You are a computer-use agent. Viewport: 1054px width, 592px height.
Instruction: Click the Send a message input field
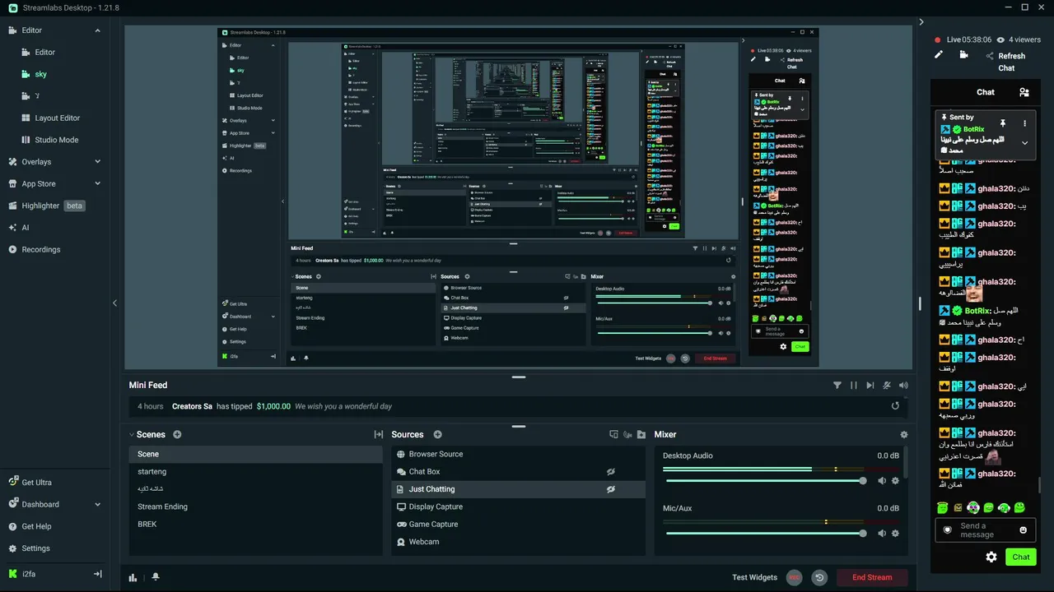click(x=985, y=530)
